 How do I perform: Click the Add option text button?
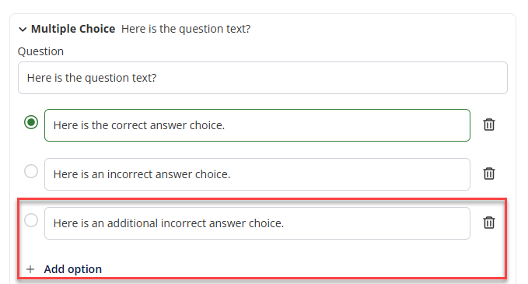(x=73, y=269)
